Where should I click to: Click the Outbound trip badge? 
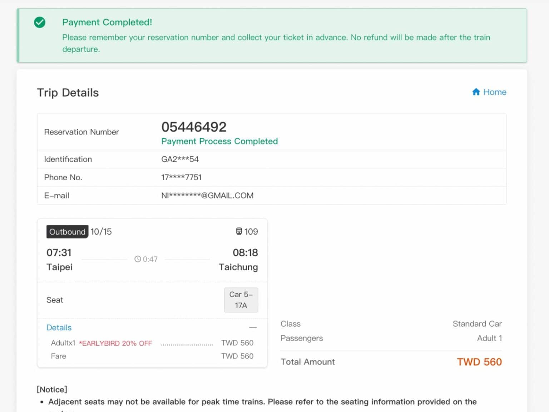(67, 232)
